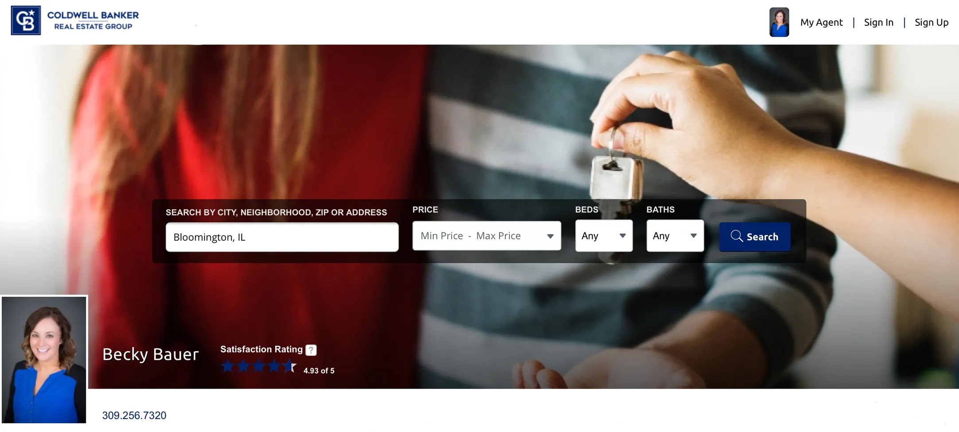Click the small agent photo in header
This screenshot has height=432, width=959.
(779, 22)
